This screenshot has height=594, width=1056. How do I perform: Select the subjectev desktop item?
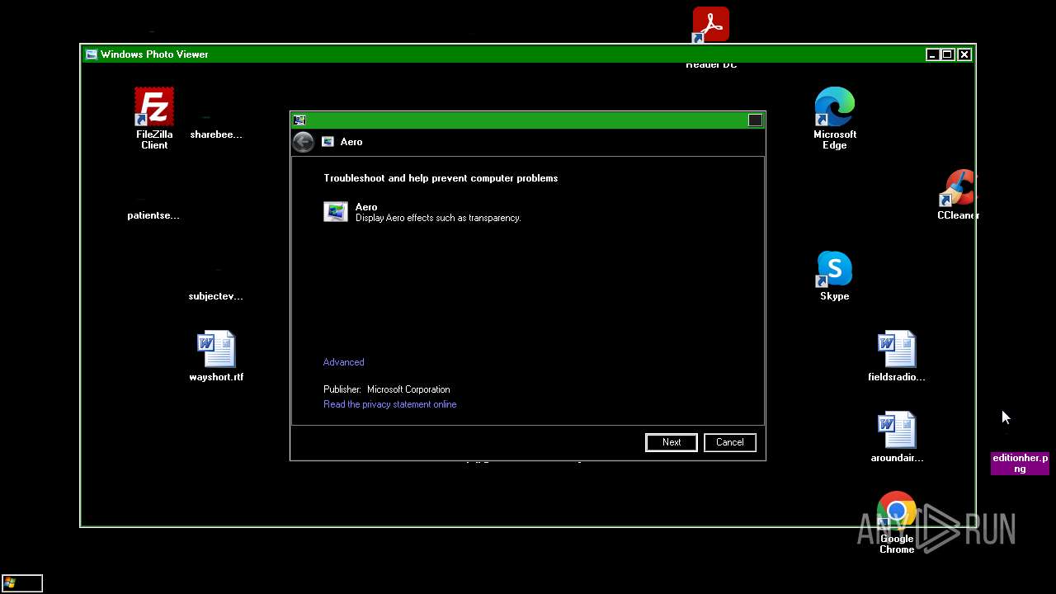[216, 296]
